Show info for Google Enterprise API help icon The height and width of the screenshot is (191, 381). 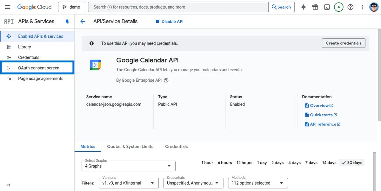click(166, 80)
